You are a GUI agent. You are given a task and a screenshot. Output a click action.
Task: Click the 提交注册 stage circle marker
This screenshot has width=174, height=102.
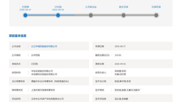point(123,15)
